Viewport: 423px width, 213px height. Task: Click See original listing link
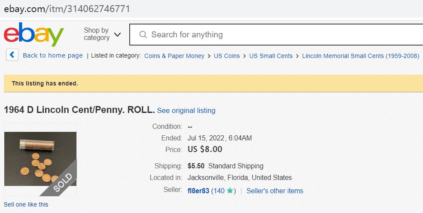tap(186, 111)
